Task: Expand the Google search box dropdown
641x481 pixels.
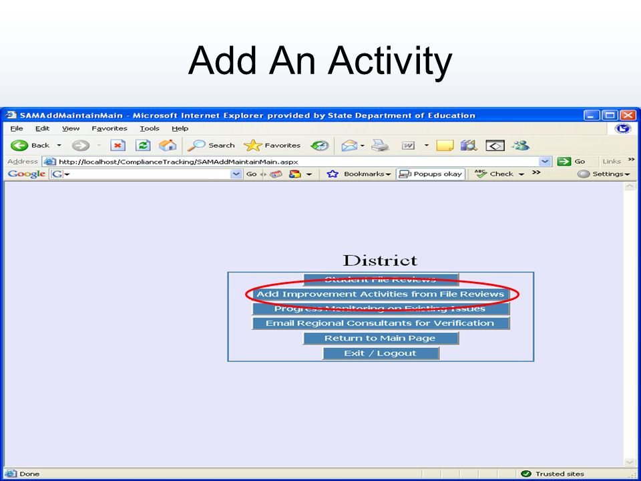Action: pos(236,174)
